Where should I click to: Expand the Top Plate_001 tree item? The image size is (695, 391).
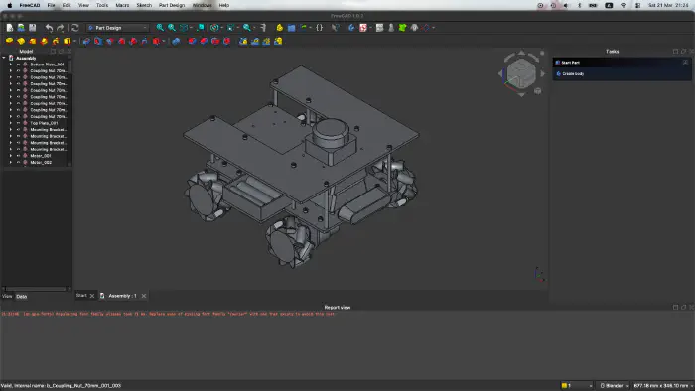[x=11, y=123]
